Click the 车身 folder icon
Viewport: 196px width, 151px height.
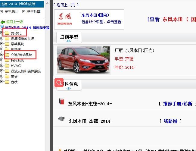[x=7, y=77]
